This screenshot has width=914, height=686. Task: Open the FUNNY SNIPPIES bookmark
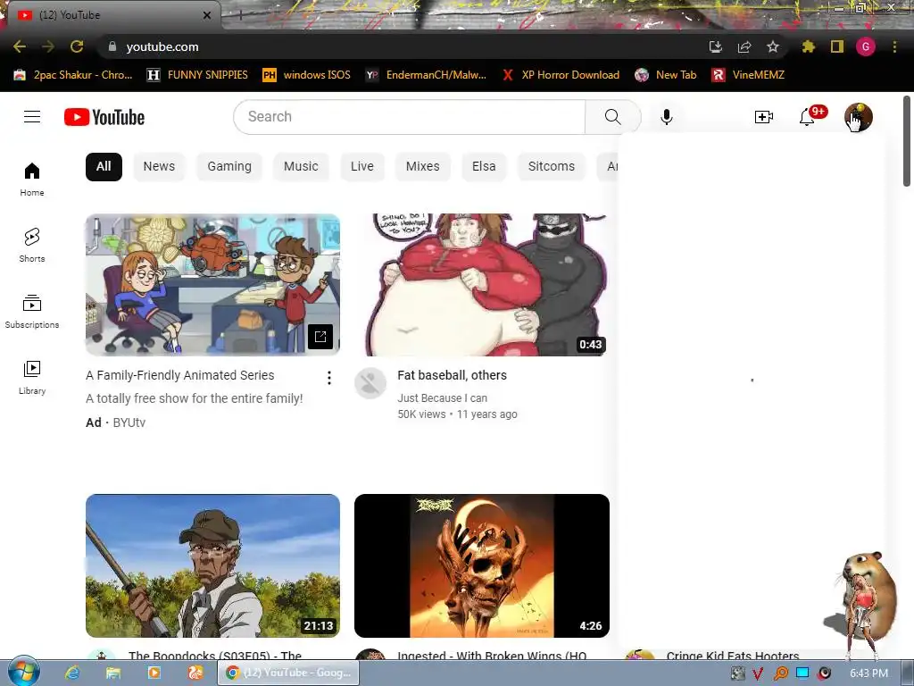click(x=197, y=75)
